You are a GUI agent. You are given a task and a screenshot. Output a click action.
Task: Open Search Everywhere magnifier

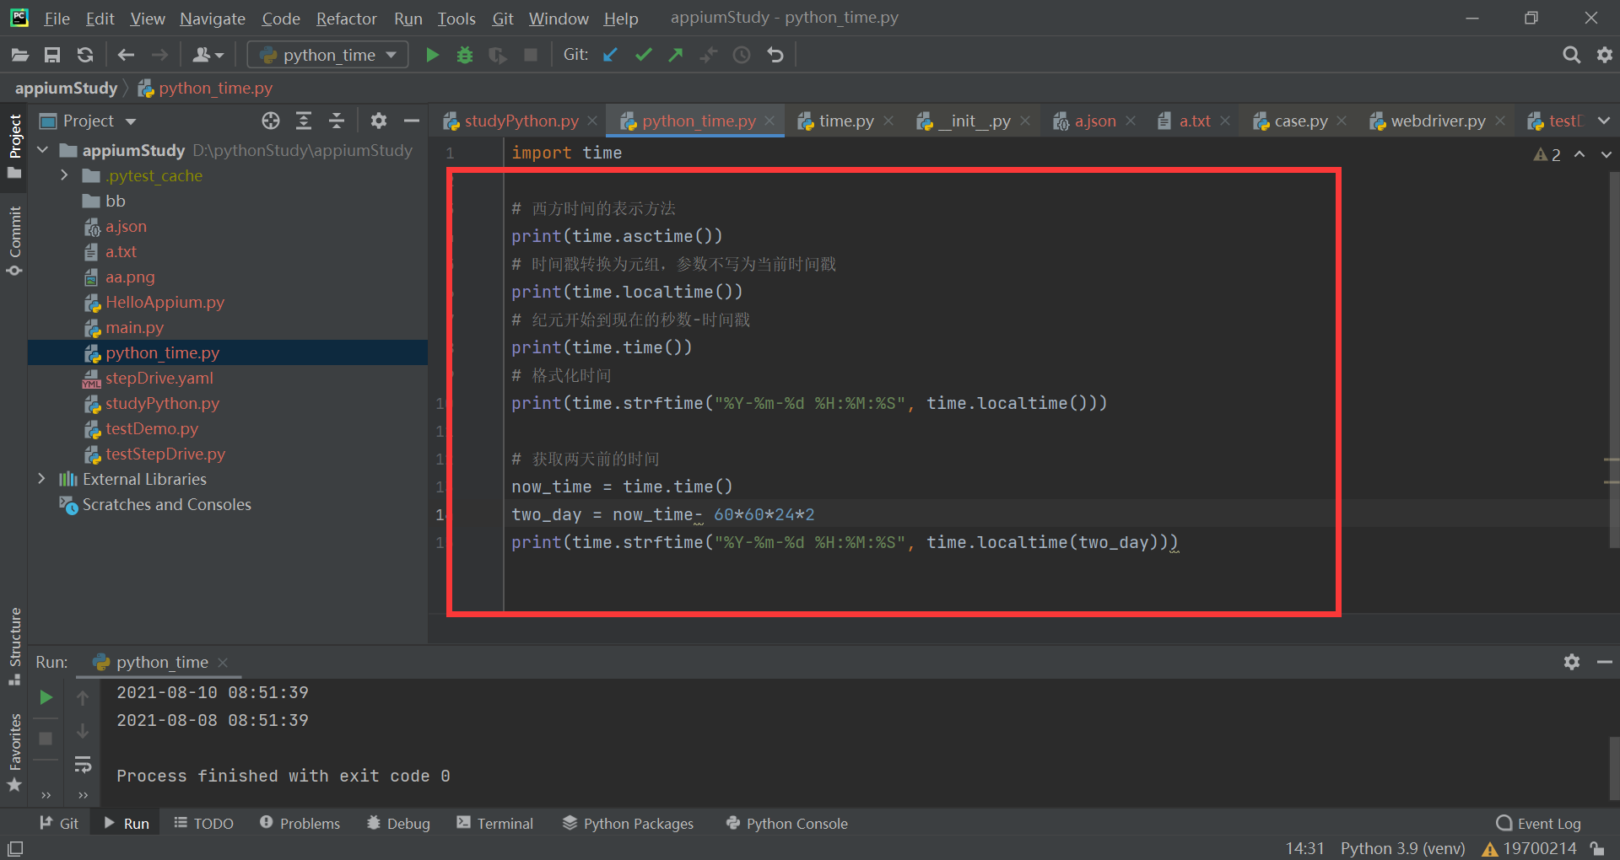point(1571,55)
